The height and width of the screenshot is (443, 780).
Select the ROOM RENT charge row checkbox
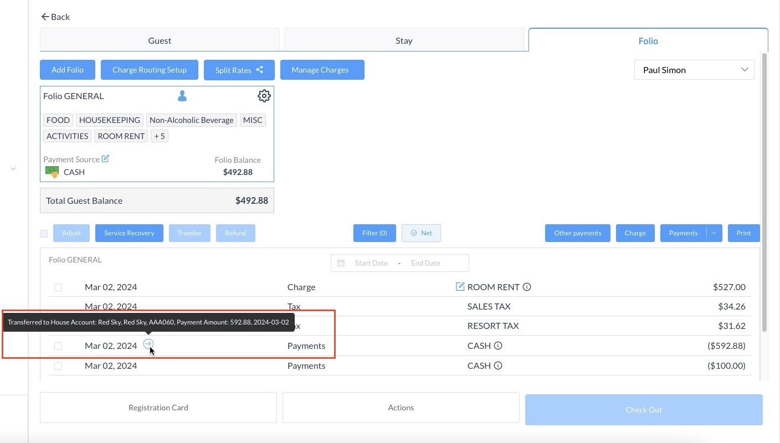click(x=58, y=287)
